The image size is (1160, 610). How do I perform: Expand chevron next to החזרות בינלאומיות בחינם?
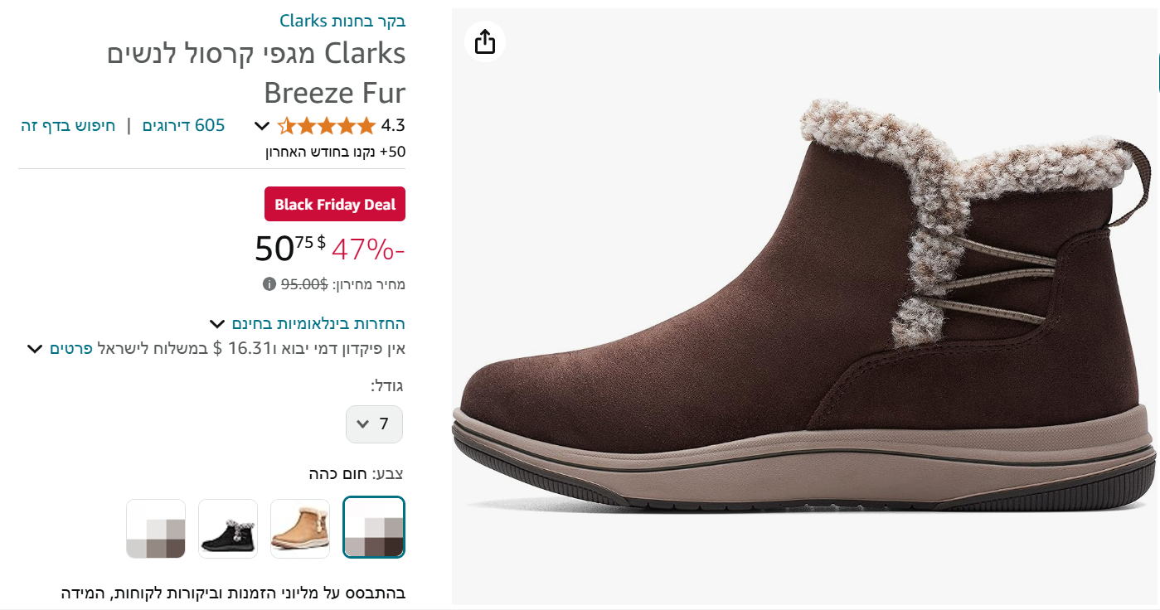point(217,324)
